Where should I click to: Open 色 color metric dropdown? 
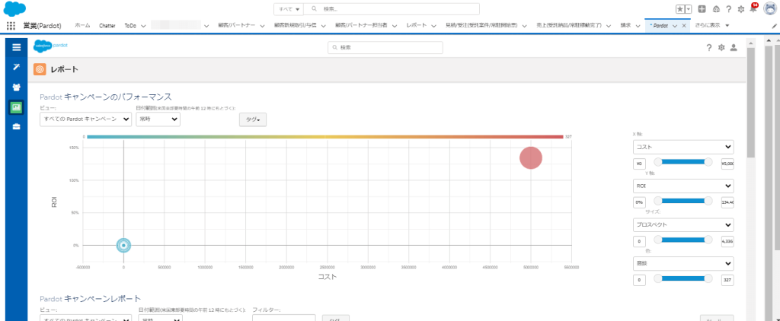click(x=683, y=263)
